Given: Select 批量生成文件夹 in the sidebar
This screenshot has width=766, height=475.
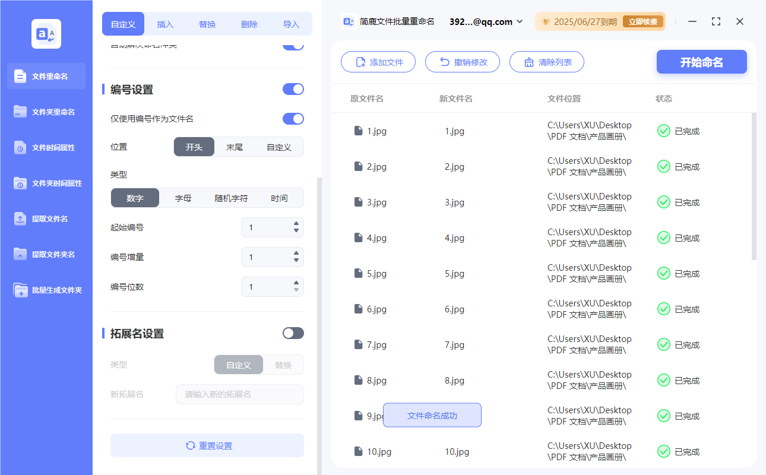Looking at the screenshot, I should point(46,290).
